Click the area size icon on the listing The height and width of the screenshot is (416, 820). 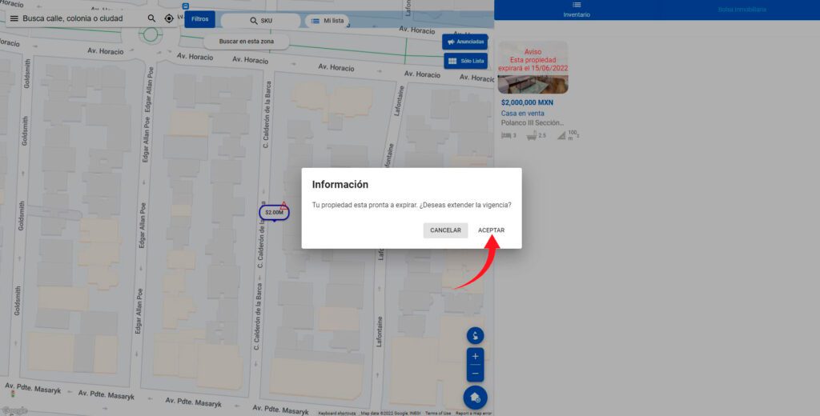tap(561, 136)
